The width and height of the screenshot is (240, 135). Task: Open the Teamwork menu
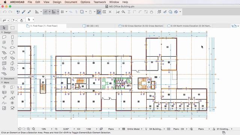pos(100,2)
